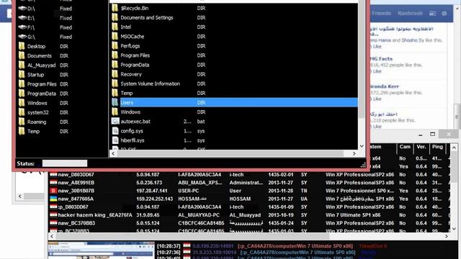Click the victim list vertical scrollbar up arrow
The height and width of the screenshot is (259, 461).
pos(454,147)
